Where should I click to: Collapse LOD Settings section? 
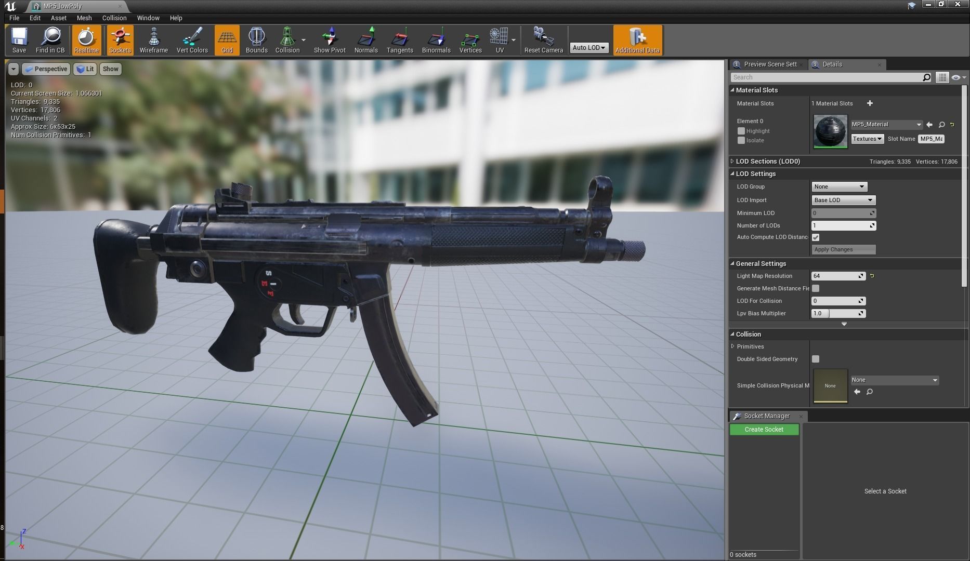tap(732, 174)
